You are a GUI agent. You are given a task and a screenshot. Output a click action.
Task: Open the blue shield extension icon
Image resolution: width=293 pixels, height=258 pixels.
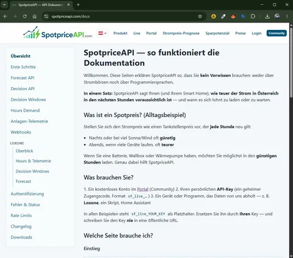pyautogui.click(x=243, y=16)
